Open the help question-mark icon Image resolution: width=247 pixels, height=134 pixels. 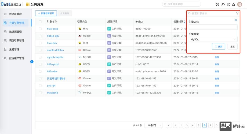click(228, 5)
